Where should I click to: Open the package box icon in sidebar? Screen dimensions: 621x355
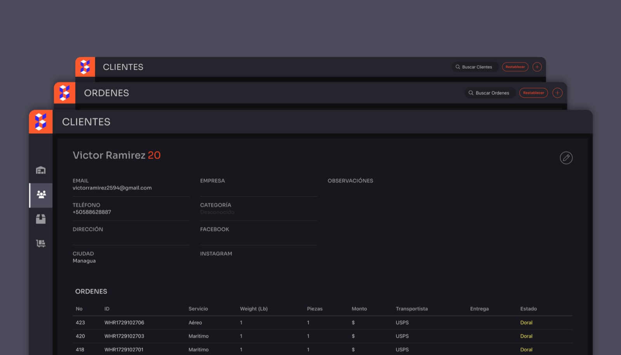pyautogui.click(x=41, y=219)
